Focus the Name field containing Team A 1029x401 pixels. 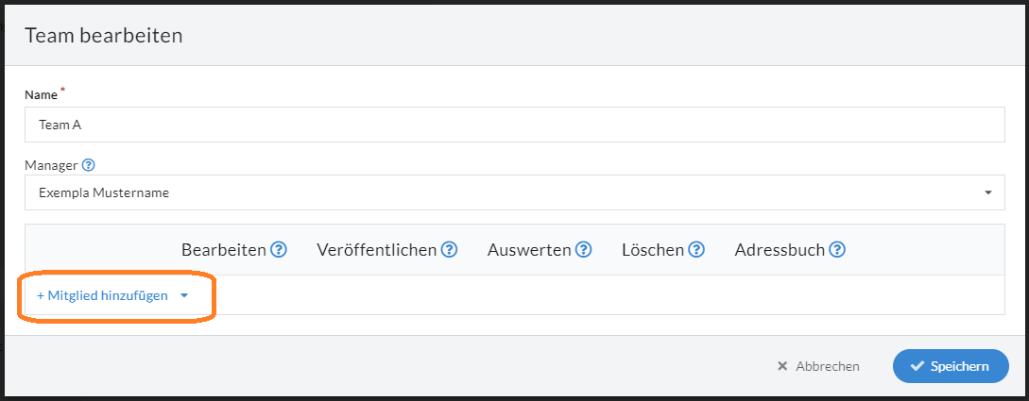pyautogui.click(x=514, y=125)
